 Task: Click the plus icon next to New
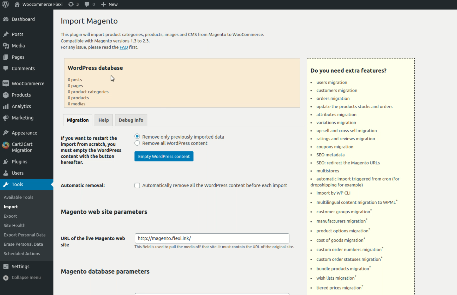(x=103, y=4)
